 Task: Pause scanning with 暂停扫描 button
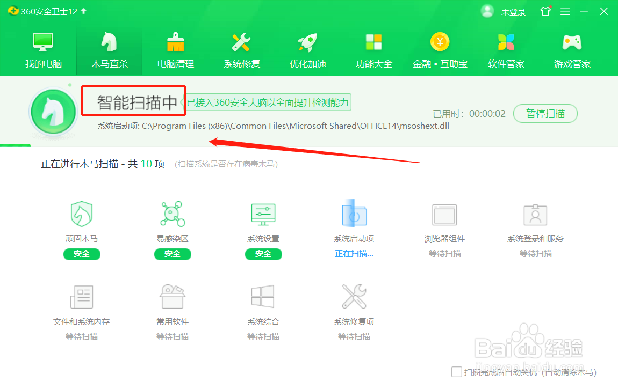tap(545, 114)
